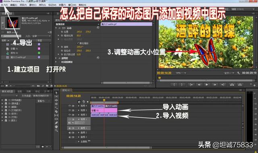Expand the 视频 4 track
This screenshot has height=153, width=258.
pyautogui.click(x=79, y=106)
